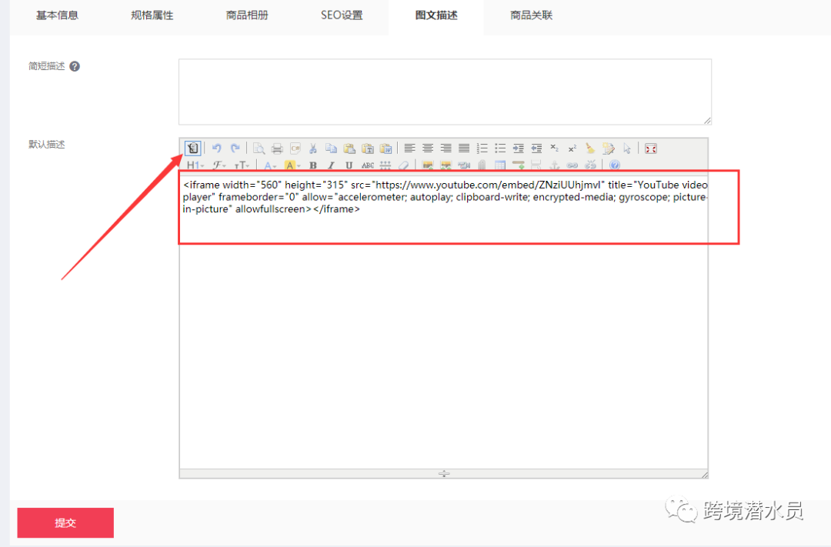The image size is (831, 547).
Task: Apply superscript formatting
Action: tap(572, 148)
